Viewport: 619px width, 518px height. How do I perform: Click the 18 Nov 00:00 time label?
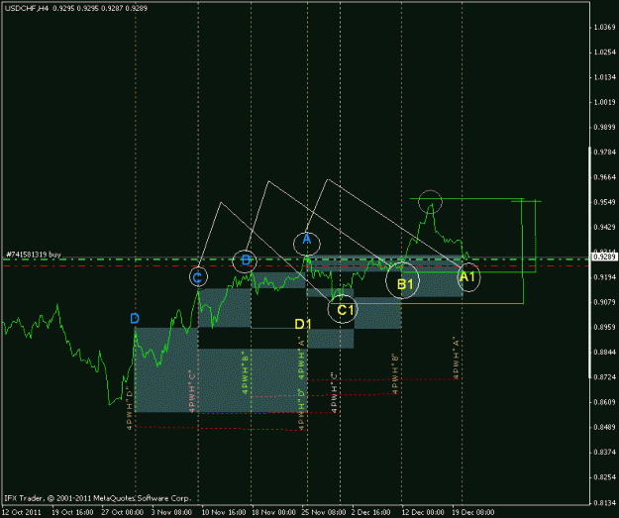click(x=273, y=512)
